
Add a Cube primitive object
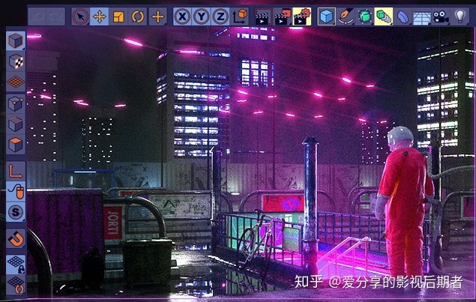327,16
